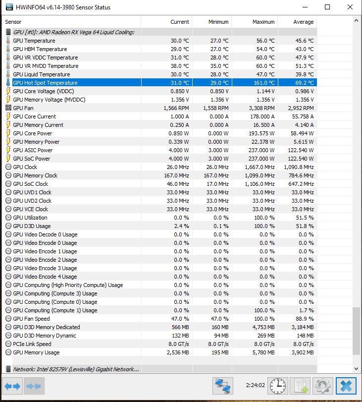Click the Average column header
Screen dimensions: 362x402
coord(298,22)
